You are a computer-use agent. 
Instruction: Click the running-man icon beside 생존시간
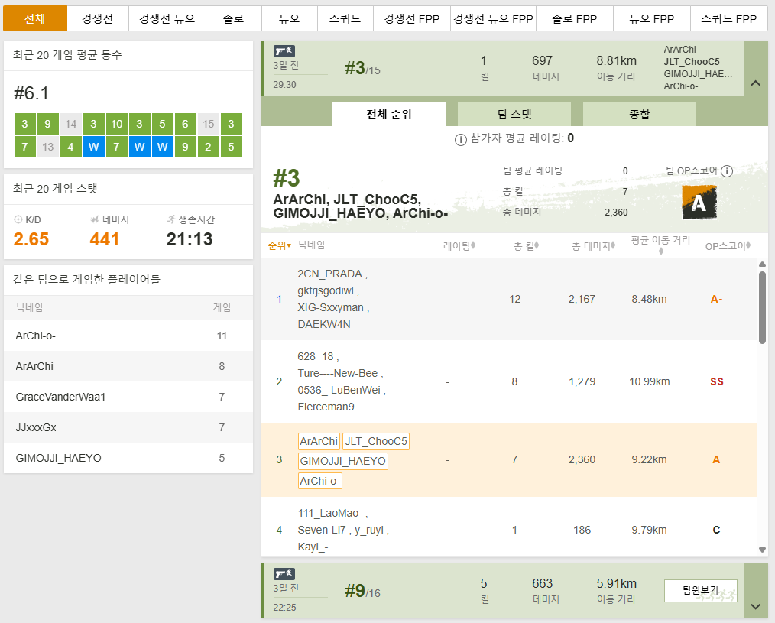[171, 219]
